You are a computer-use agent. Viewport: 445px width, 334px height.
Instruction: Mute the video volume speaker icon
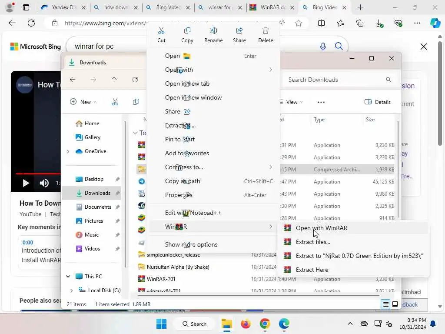click(x=44, y=183)
